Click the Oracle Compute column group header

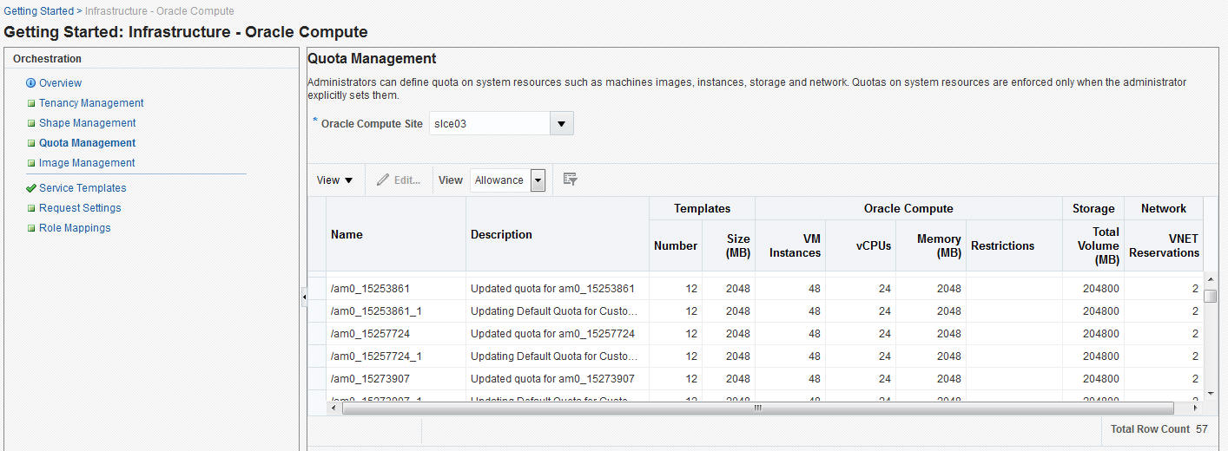point(908,209)
